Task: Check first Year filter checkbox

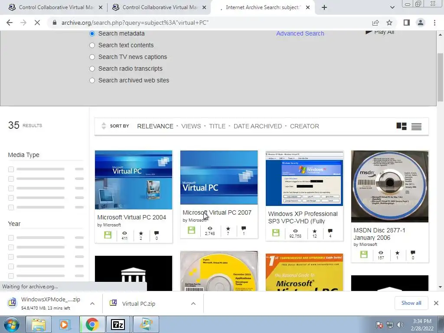Action: [x=11, y=238]
